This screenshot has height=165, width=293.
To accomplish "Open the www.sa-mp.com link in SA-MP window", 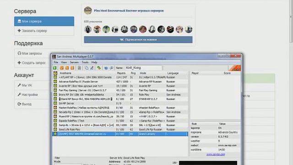I will coord(216,154).
